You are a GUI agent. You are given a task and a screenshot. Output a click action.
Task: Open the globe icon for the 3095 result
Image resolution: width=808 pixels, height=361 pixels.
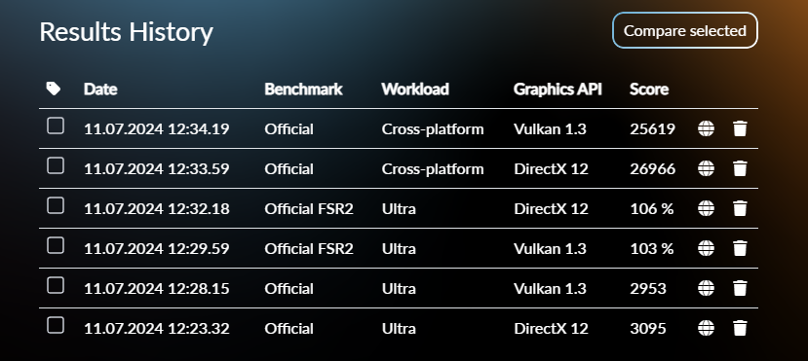click(x=706, y=328)
